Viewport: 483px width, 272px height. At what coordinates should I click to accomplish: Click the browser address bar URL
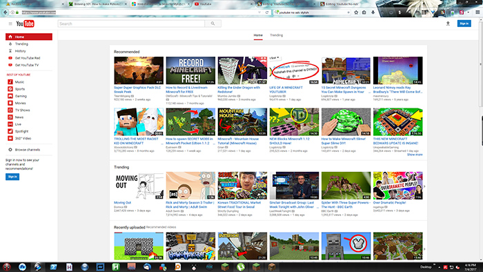39,12
